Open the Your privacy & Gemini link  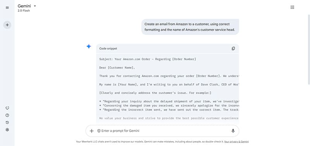pos(236,141)
